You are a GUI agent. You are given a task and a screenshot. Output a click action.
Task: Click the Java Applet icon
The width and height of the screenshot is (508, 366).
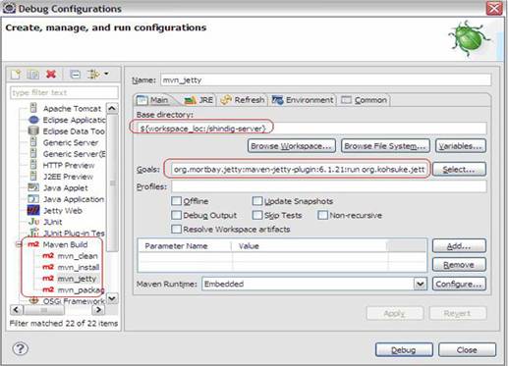click(x=33, y=187)
